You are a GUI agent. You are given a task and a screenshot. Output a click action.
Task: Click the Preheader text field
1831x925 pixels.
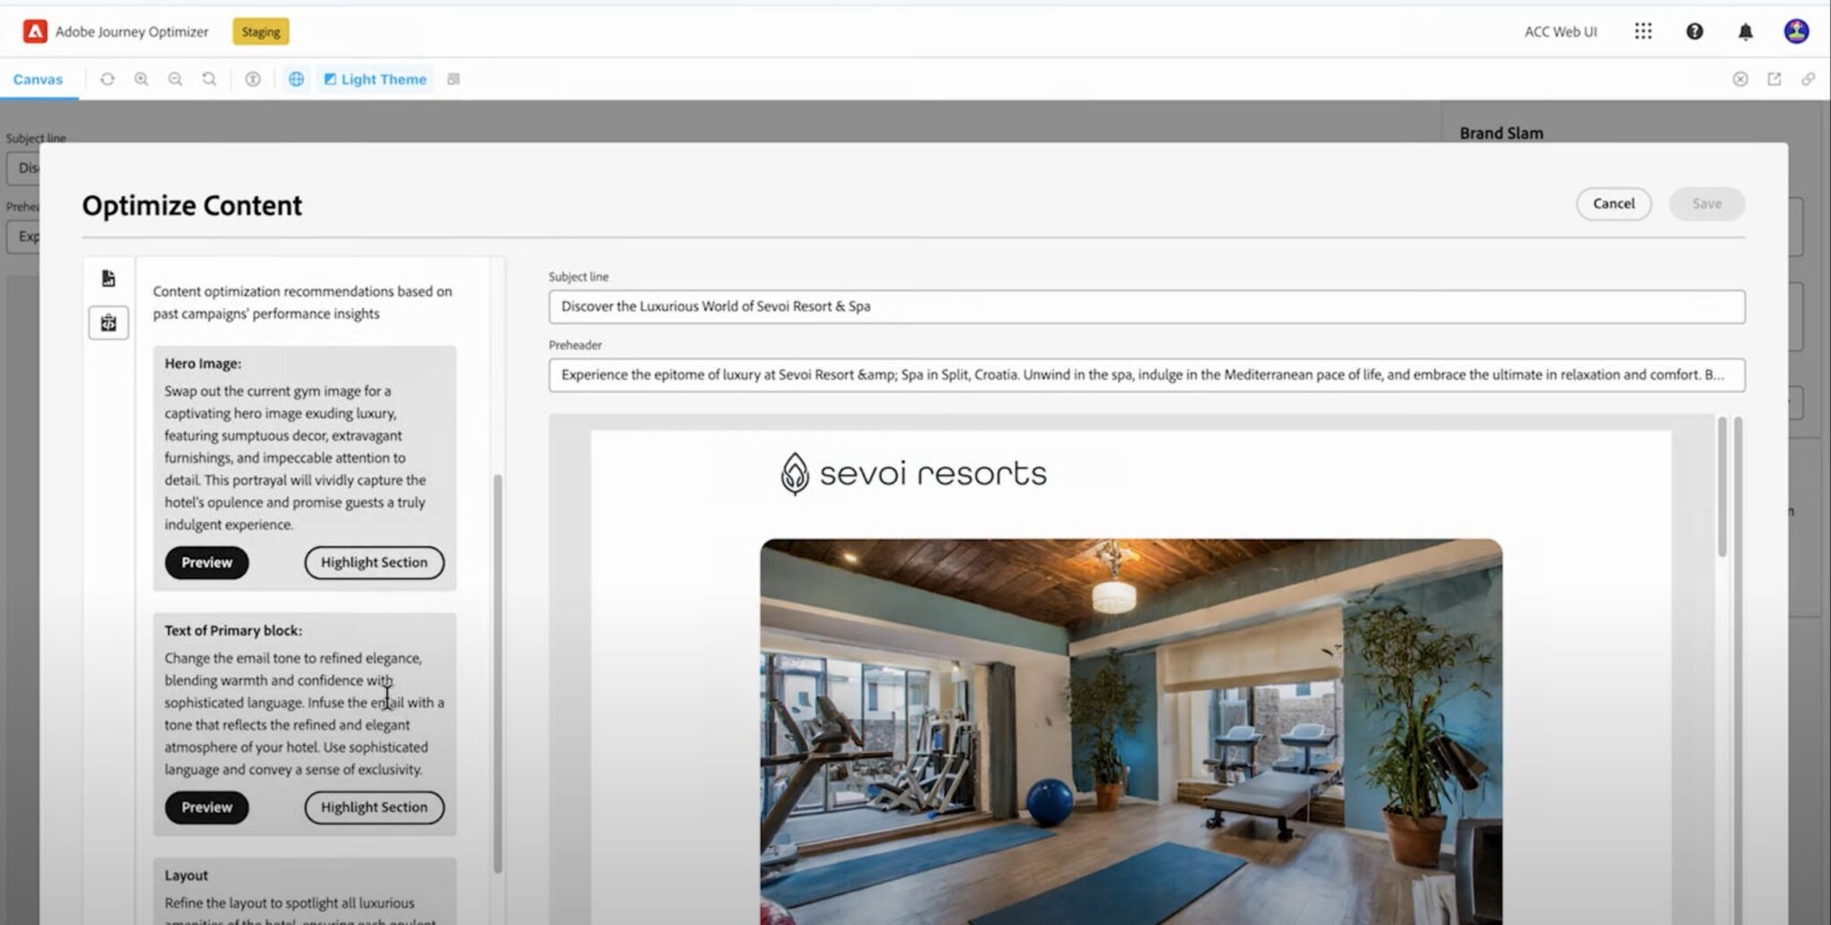click(1146, 374)
